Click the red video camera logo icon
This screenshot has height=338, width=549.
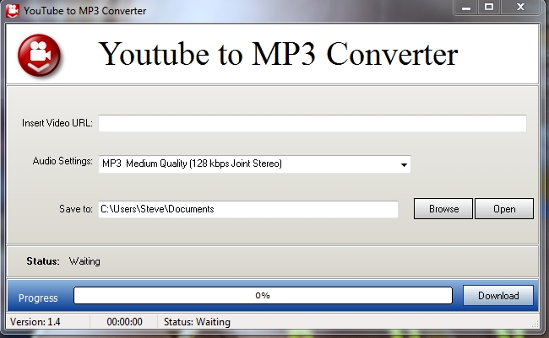point(39,55)
